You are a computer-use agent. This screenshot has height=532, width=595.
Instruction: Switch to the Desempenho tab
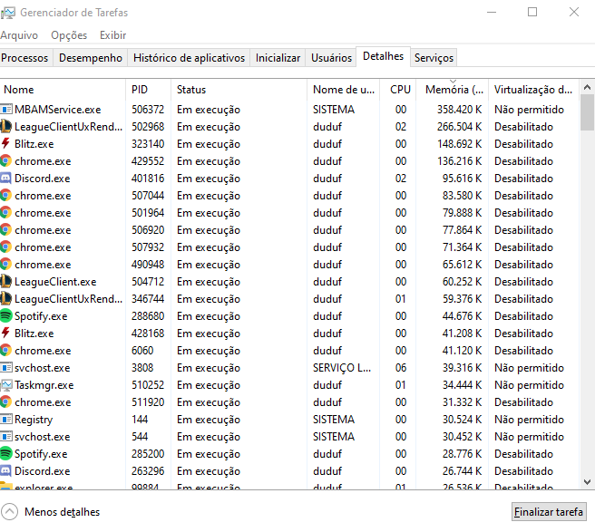point(91,58)
